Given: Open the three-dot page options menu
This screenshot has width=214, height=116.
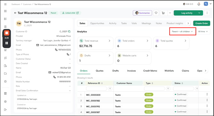Looking at the screenshot, I should (x=207, y=13).
